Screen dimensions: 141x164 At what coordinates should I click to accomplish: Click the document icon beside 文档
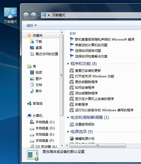32,85
